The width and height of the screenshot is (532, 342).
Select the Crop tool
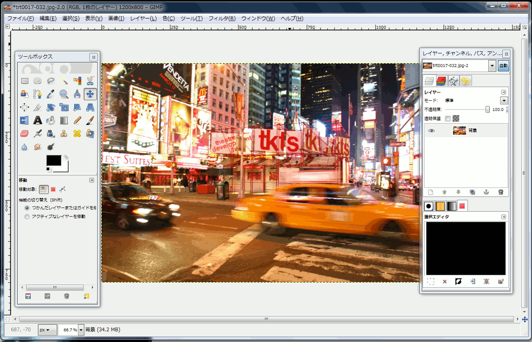click(x=38, y=107)
